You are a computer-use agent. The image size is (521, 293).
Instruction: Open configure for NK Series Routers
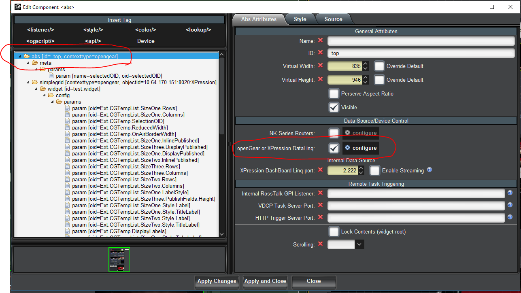pos(361,133)
